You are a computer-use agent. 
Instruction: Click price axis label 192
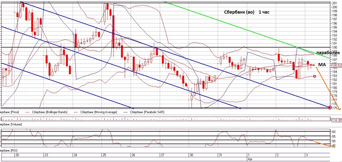pos(335,39)
